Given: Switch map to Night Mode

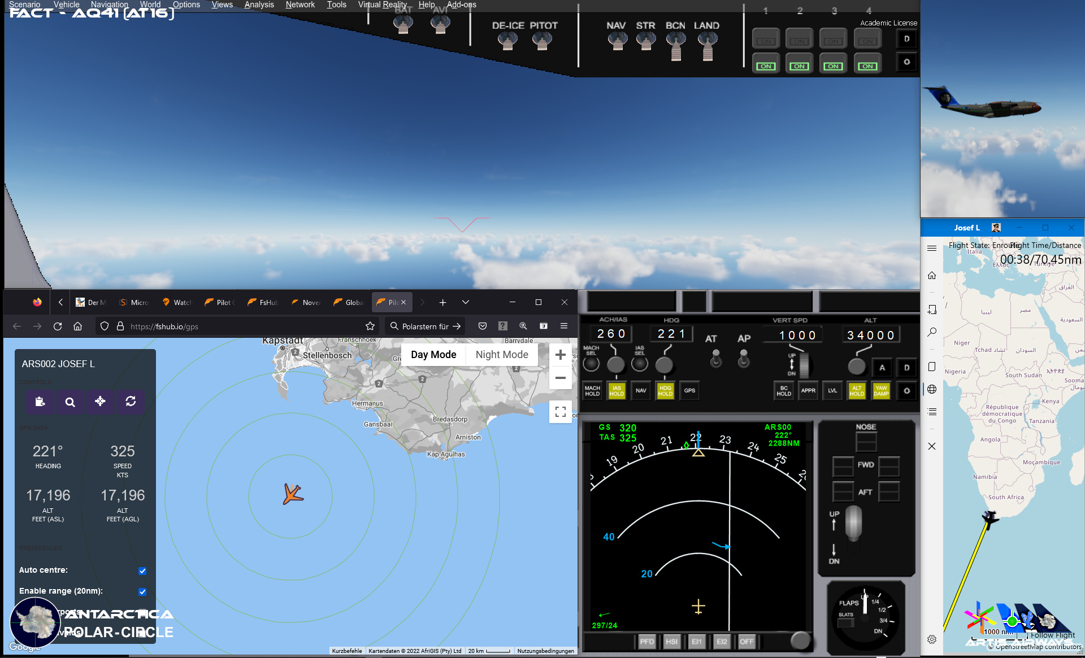Looking at the screenshot, I should [x=502, y=355].
